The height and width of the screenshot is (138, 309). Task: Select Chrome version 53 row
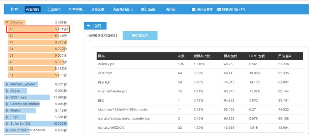[x=37, y=56]
